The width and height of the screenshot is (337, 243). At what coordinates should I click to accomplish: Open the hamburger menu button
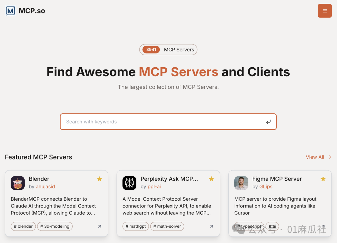[x=325, y=11]
